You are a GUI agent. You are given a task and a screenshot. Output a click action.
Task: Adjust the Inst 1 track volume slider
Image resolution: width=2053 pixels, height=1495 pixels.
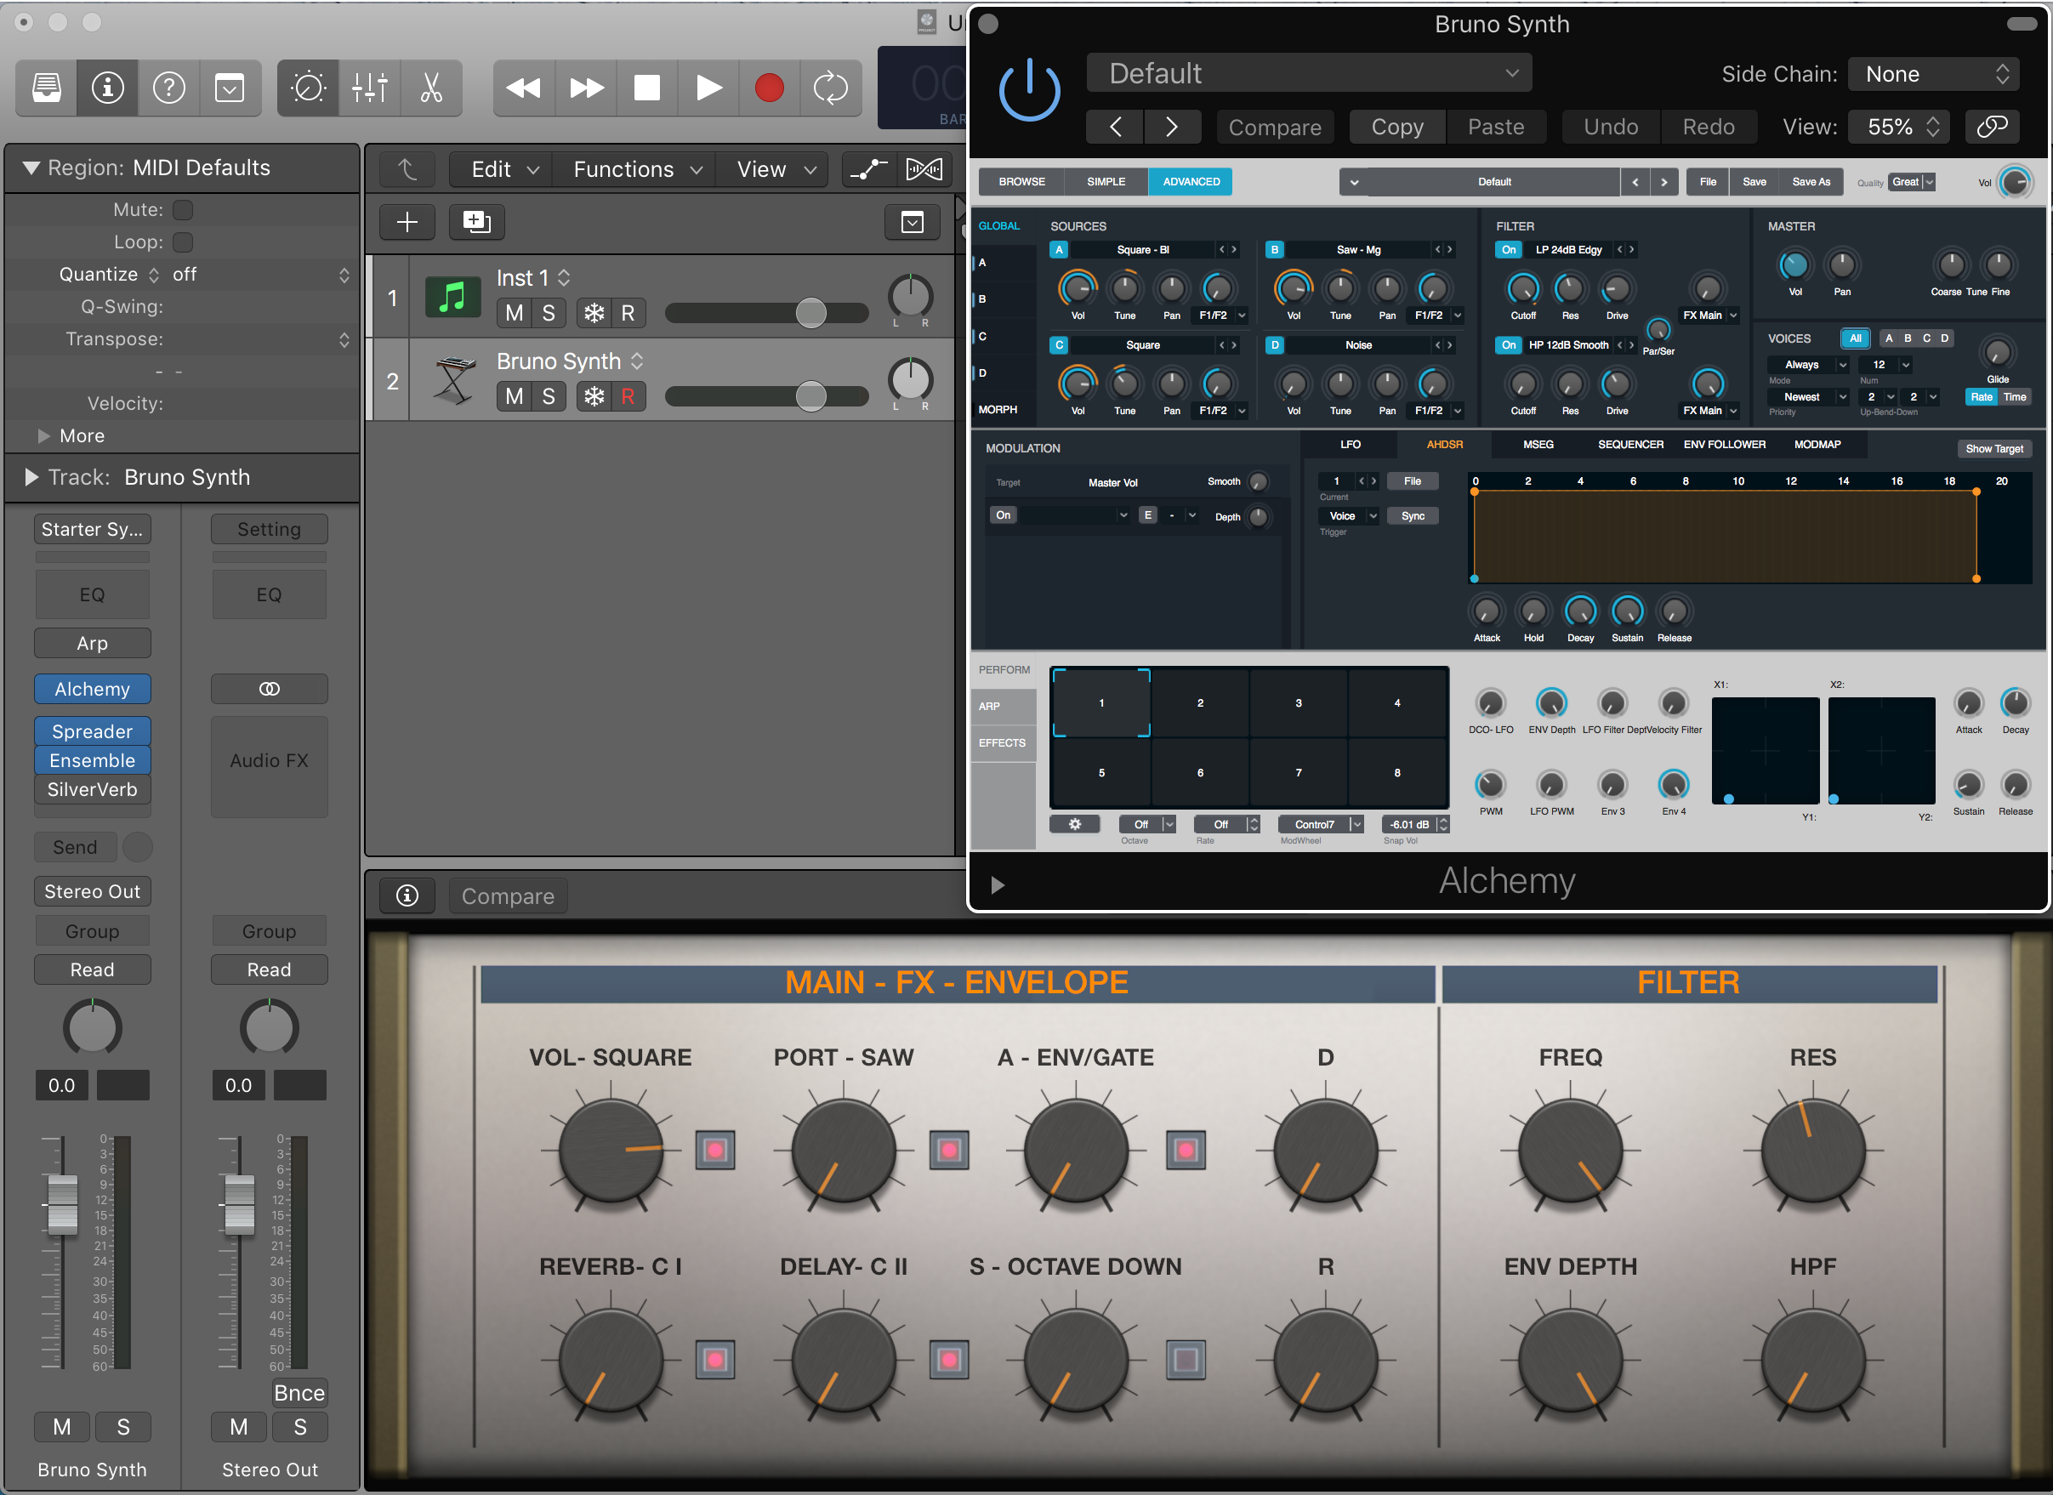click(x=810, y=313)
